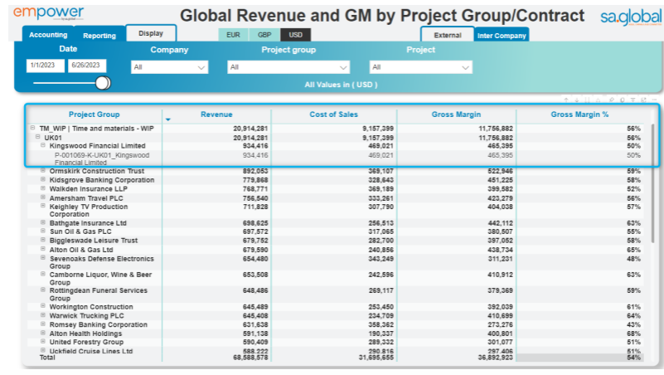Open the Project dropdown
The height and width of the screenshot is (375, 664).
coord(420,67)
